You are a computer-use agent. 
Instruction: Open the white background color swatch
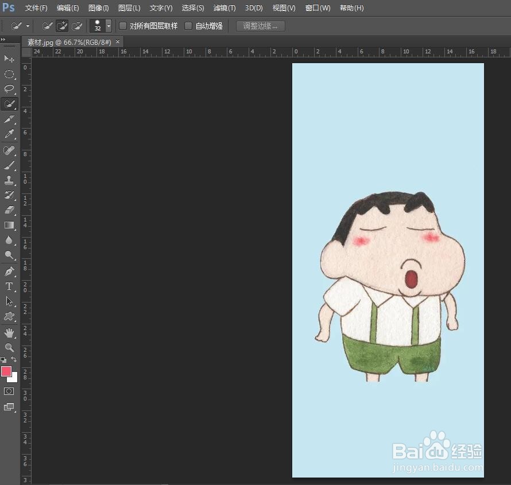pyautogui.click(x=14, y=378)
